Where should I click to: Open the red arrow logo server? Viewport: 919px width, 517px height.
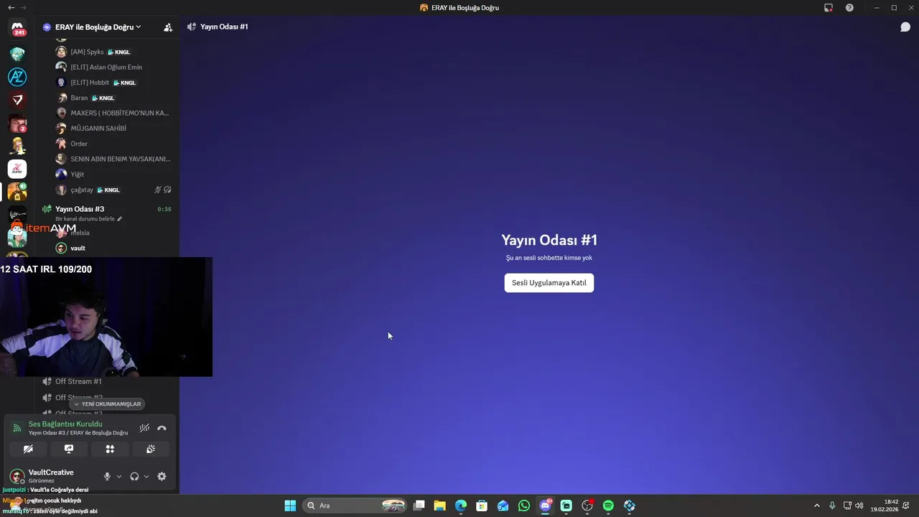coord(17,100)
